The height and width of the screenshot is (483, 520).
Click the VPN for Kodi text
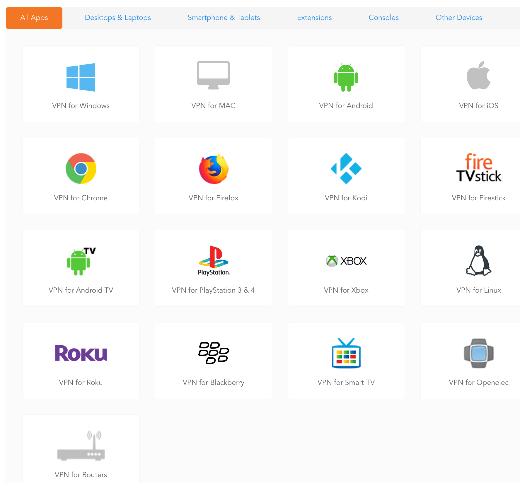tap(346, 198)
